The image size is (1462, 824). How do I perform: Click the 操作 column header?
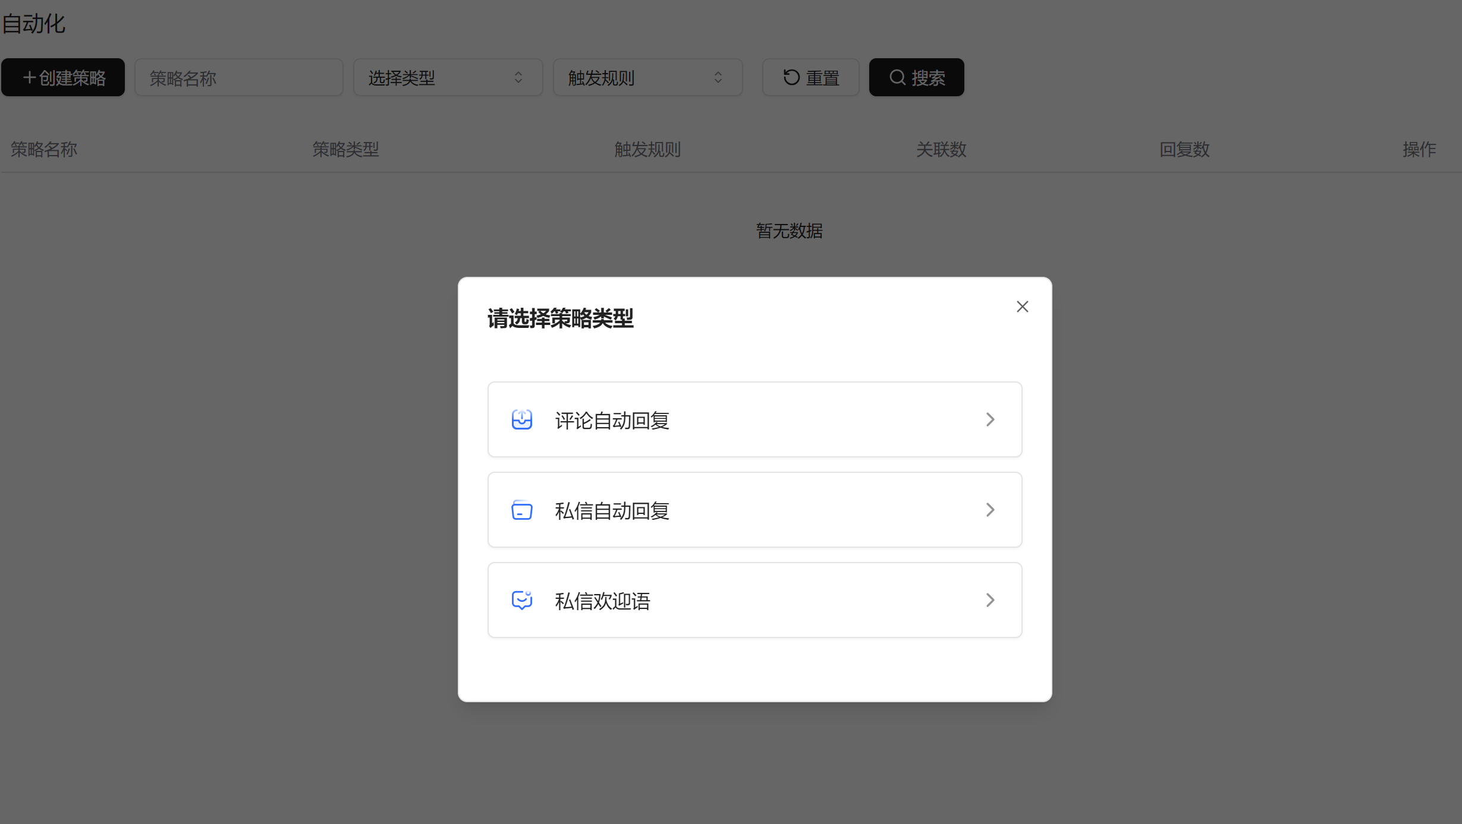[1419, 149]
